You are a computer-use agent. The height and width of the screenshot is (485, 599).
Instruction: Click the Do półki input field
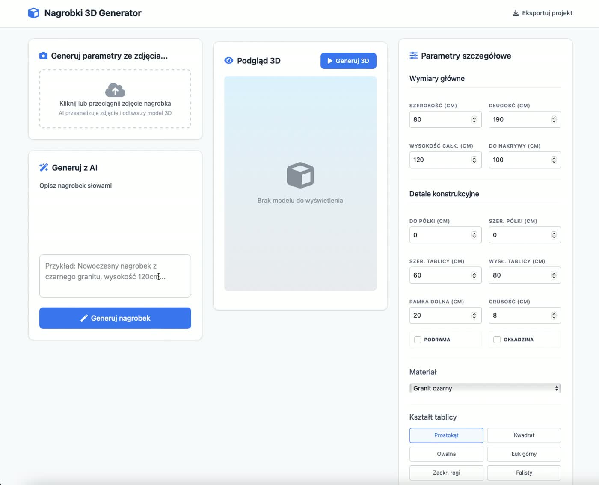pos(445,235)
